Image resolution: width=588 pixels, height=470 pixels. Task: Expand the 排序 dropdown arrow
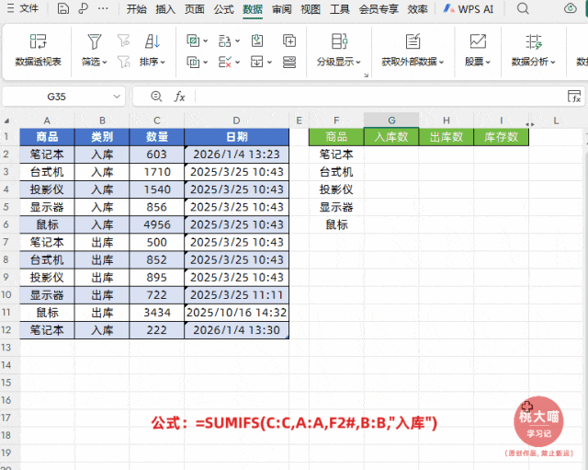coord(163,62)
